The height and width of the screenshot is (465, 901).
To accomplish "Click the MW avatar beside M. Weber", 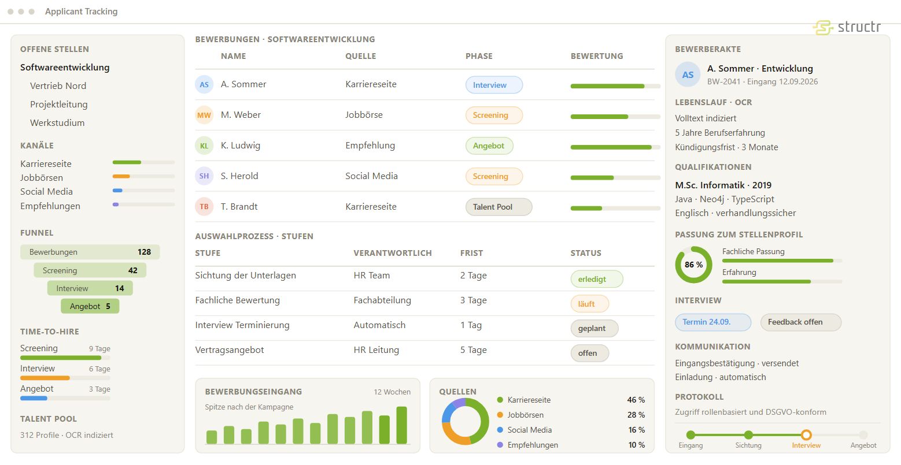I will pos(204,115).
